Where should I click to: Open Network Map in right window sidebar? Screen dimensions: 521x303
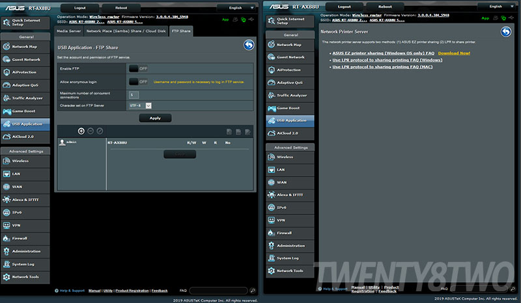click(290, 44)
